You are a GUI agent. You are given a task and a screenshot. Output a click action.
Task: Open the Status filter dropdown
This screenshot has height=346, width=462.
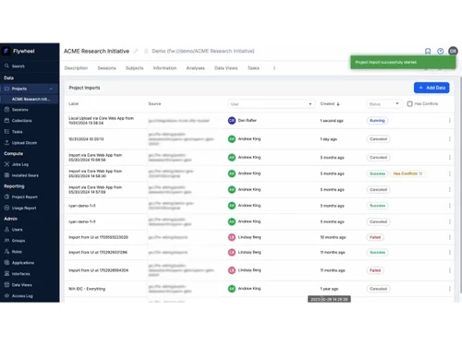[x=383, y=104]
